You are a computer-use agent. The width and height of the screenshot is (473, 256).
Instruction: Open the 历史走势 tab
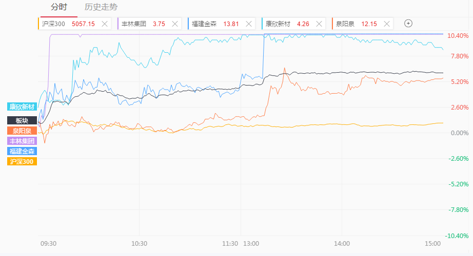101,7
